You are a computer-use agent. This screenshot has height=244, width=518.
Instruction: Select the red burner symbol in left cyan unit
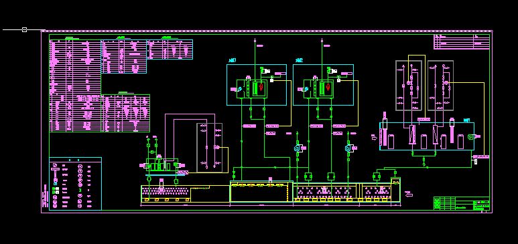[x=261, y=87]
